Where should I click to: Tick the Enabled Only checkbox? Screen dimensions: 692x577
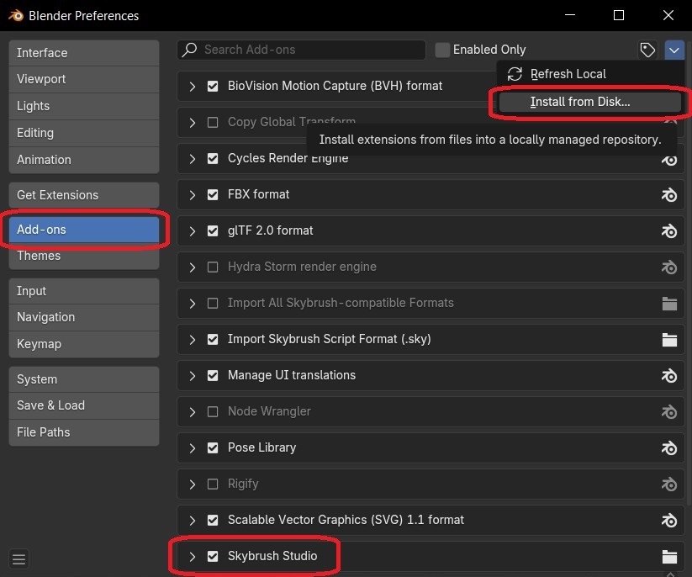441,50
